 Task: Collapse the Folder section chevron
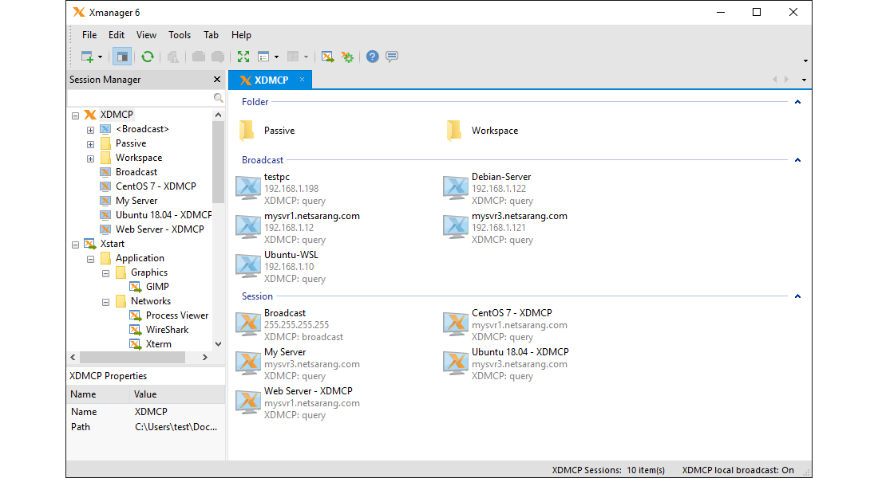point(798,102)
